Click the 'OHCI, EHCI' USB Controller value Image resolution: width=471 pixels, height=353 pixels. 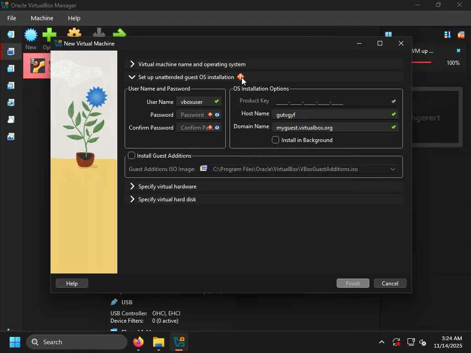166,313
